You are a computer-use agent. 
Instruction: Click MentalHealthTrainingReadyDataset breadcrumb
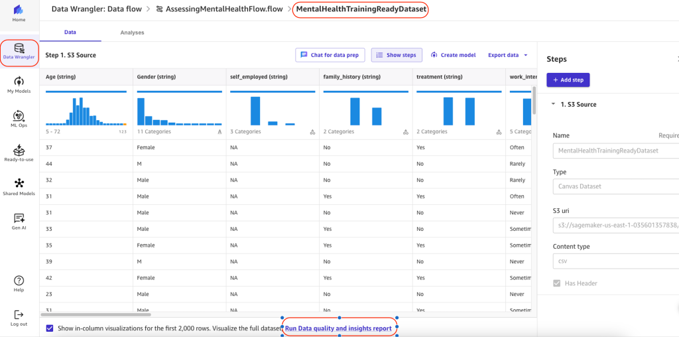[x=360, y=9]
